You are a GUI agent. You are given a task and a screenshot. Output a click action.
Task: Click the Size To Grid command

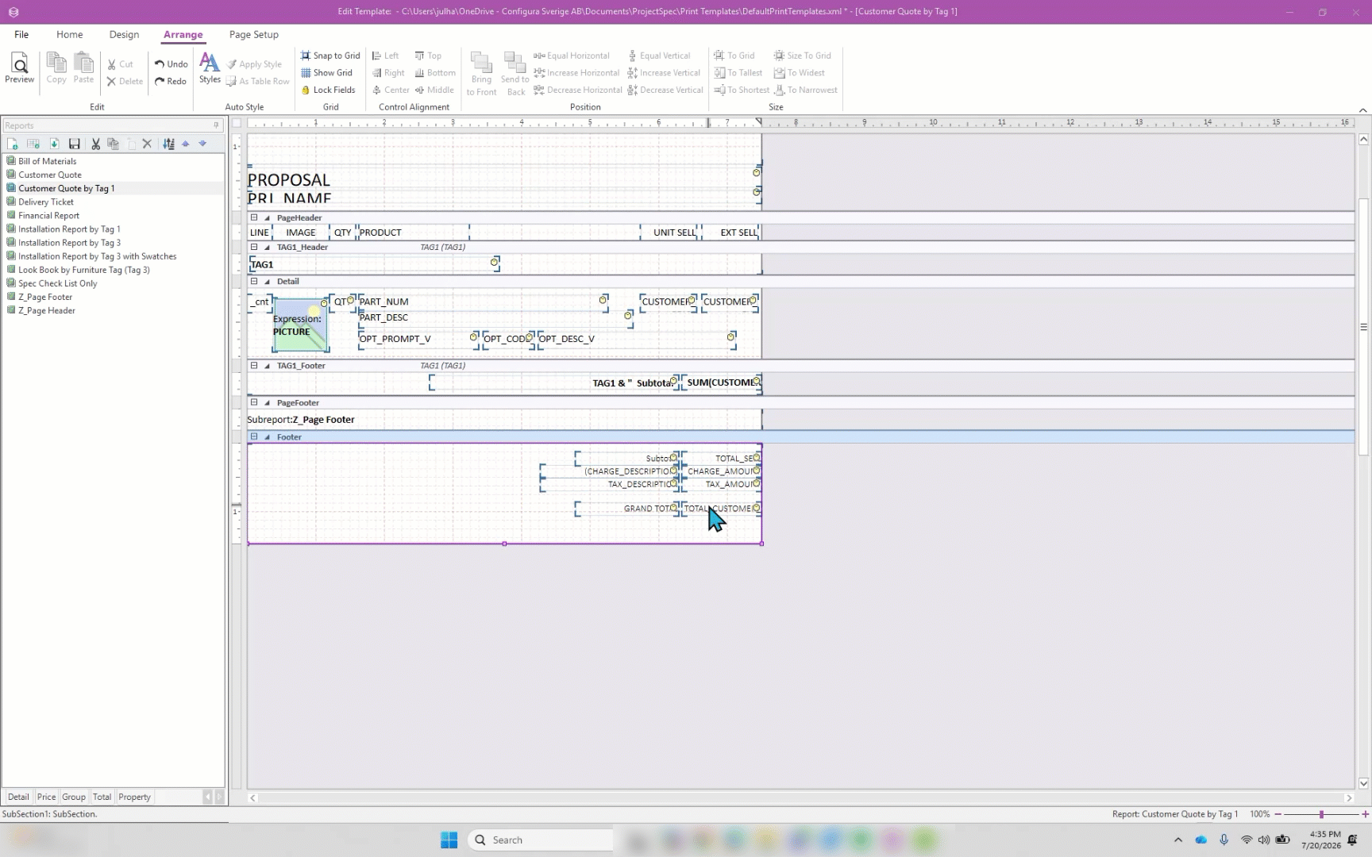coord(803,56)
